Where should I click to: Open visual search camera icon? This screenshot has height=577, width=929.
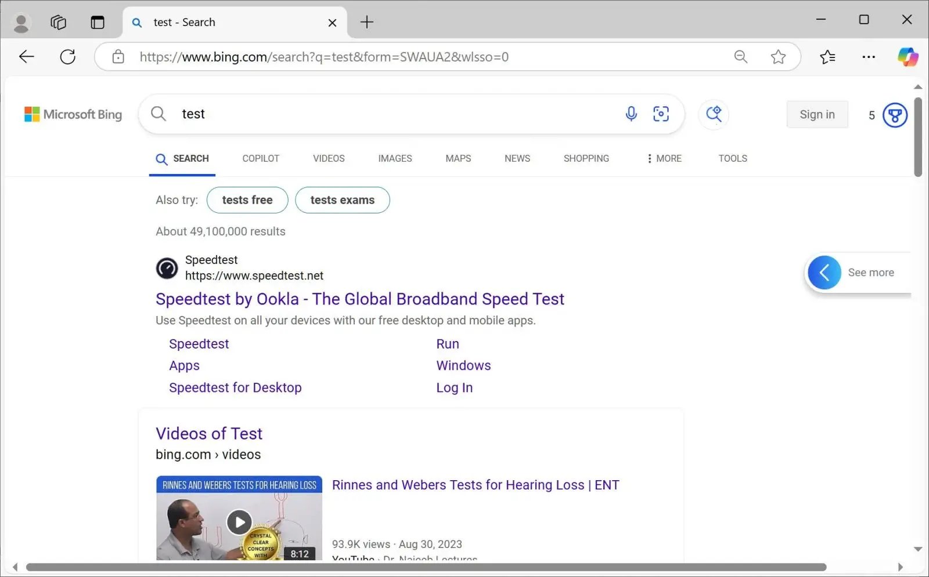(661, 114)
